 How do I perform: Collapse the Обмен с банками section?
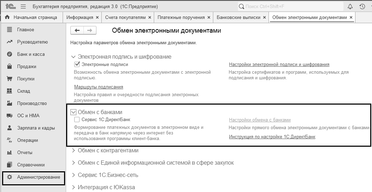click(74, 112)
